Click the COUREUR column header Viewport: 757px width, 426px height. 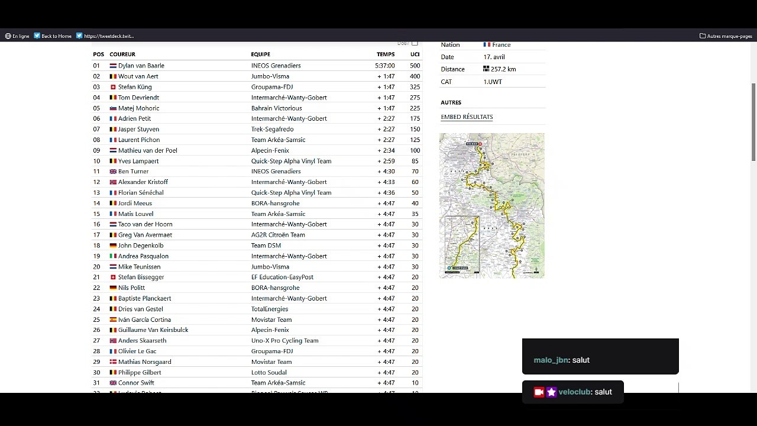[x=122, y=54]
